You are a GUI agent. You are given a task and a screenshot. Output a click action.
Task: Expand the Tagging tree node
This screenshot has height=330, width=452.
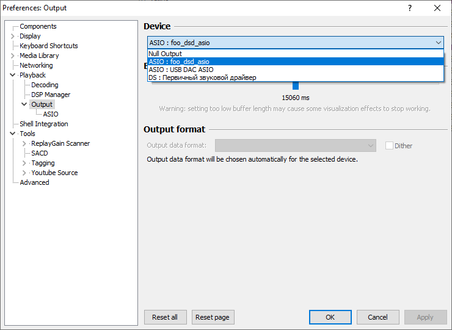pos(24,163)
